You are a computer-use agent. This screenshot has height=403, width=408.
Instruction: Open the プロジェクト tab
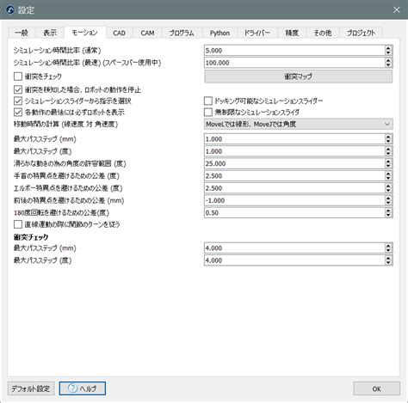[x=361, y=33]
